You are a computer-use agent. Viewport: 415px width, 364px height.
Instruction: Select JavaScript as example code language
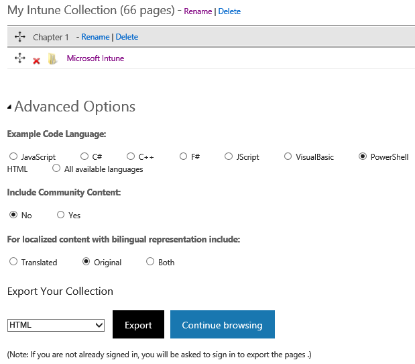[x=13, y=156]
